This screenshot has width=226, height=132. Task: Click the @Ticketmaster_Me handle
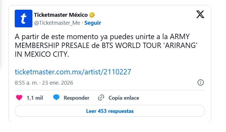click(57, 23)
